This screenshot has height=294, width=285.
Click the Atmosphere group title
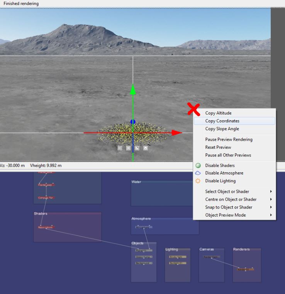pyautogui.click(x=141, y=218)
